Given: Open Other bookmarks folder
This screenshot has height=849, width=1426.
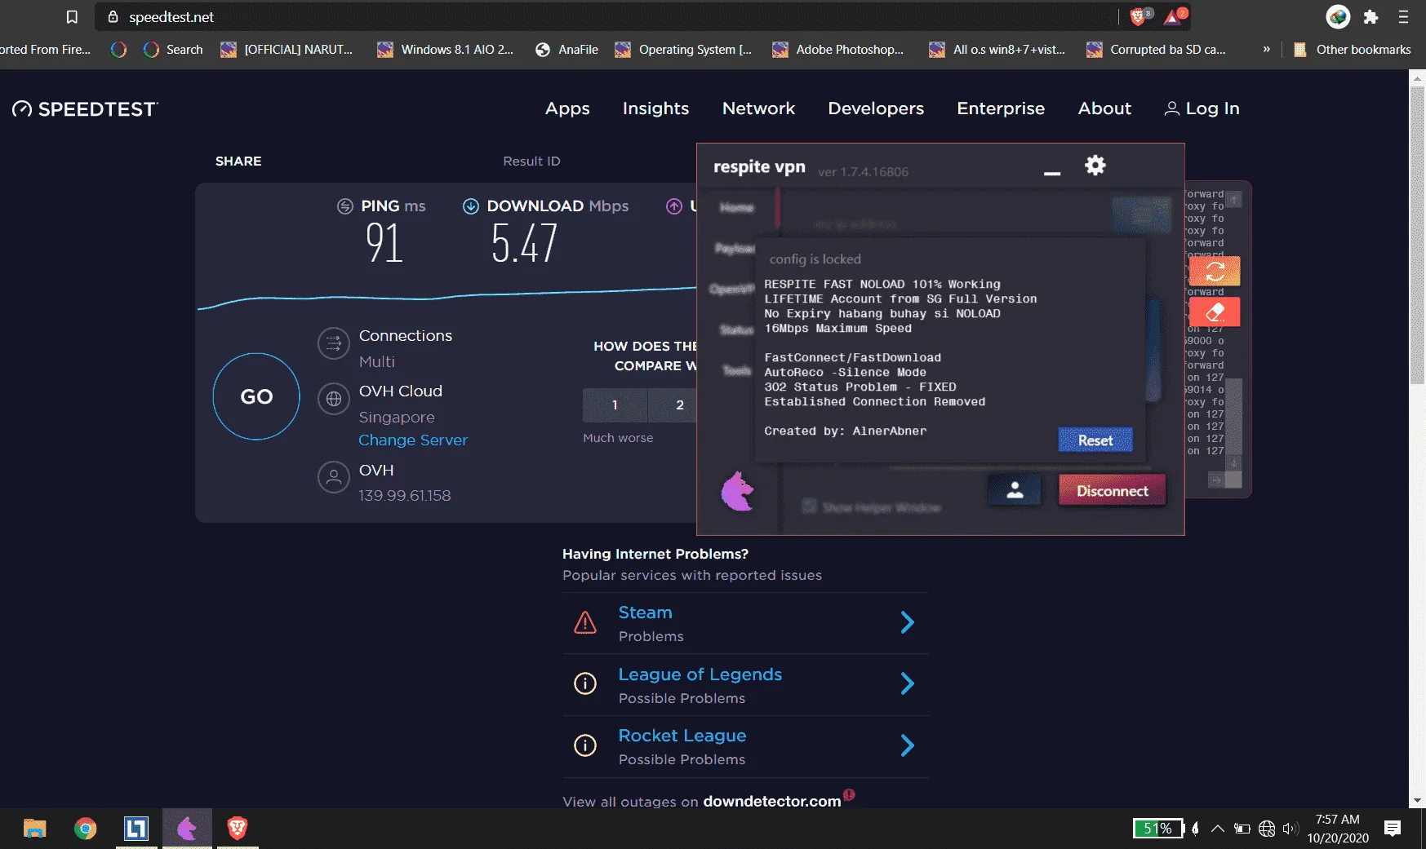Looking at the screenshot, I should tap(1352, 50).
